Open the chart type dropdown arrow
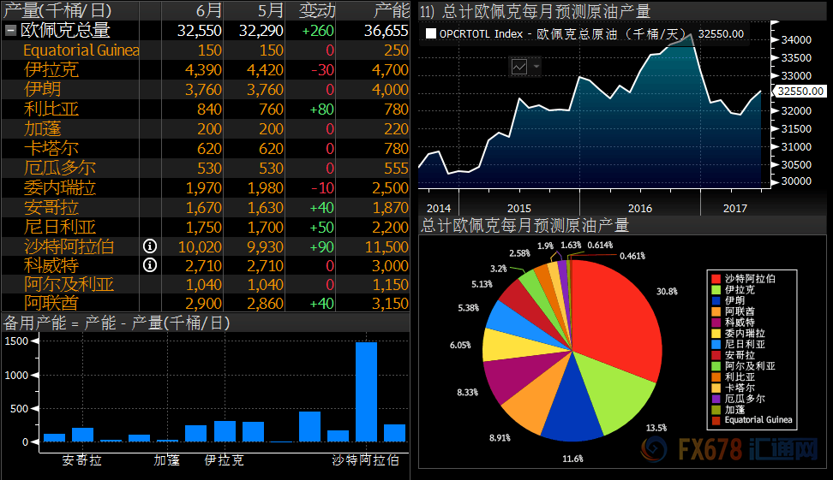 pos(536,66)
